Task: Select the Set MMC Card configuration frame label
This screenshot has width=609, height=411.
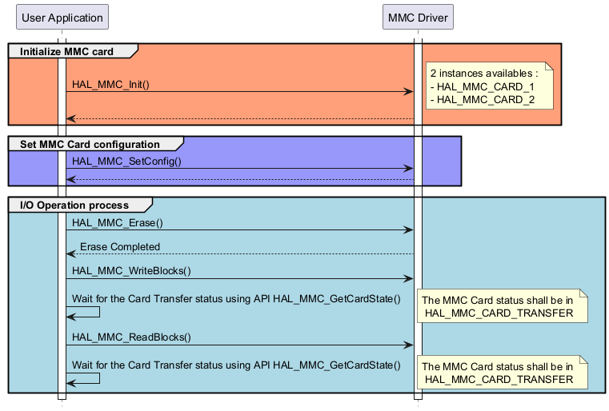Action: click(x=94, y=145)
